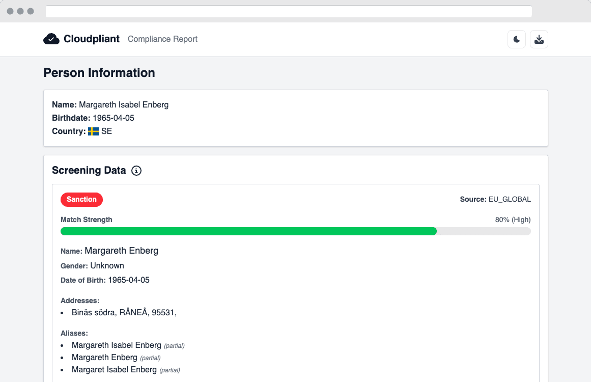Click the 80% (High) match value
591x382 pixels.
513,220
